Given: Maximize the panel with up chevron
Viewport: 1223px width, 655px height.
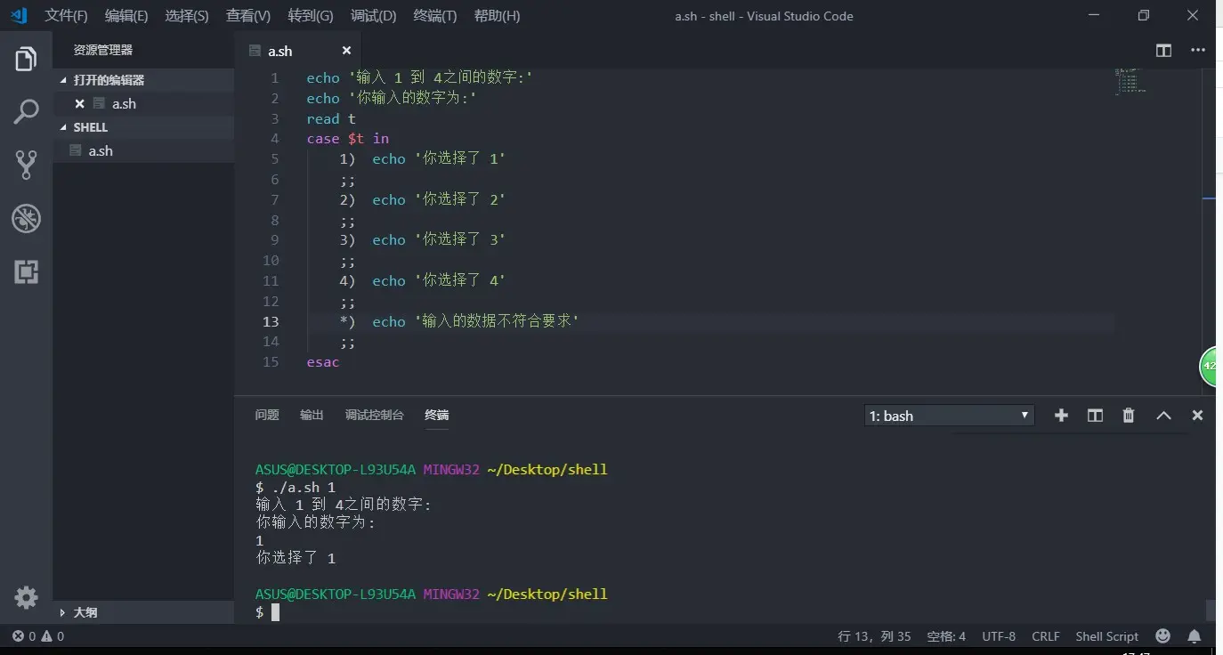Looking at the screenshot, I should click(x=1163, y=416).
